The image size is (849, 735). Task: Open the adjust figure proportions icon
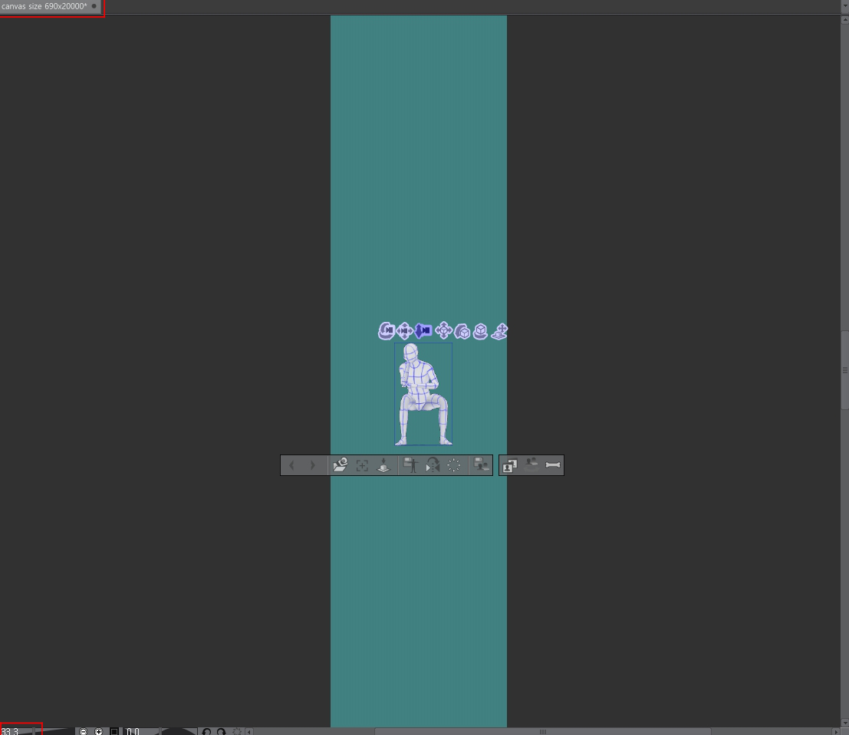pyautogui.click(x=531, y=465)
